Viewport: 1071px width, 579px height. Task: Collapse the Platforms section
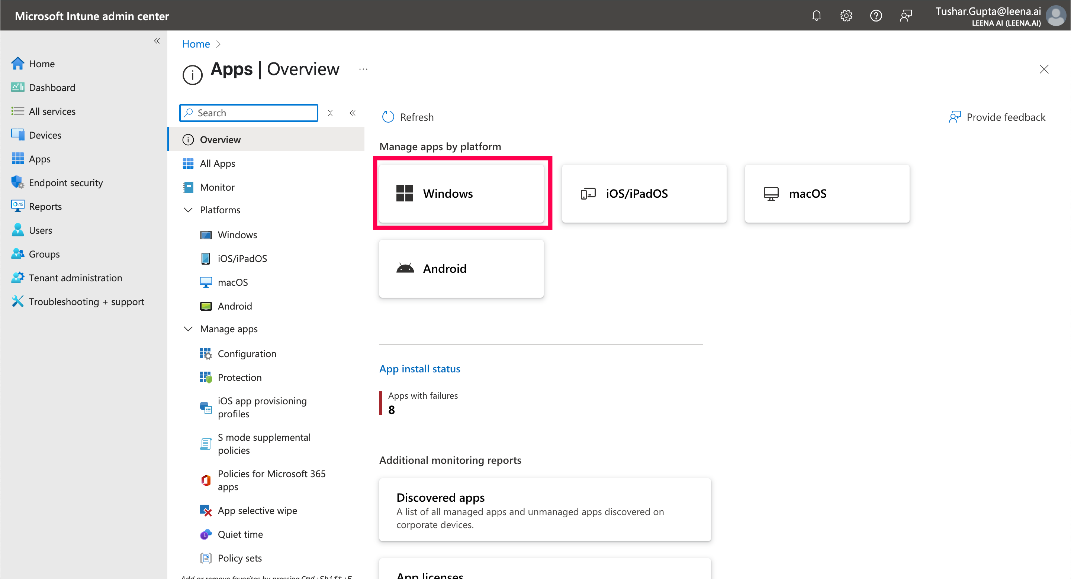coord(188,210)
